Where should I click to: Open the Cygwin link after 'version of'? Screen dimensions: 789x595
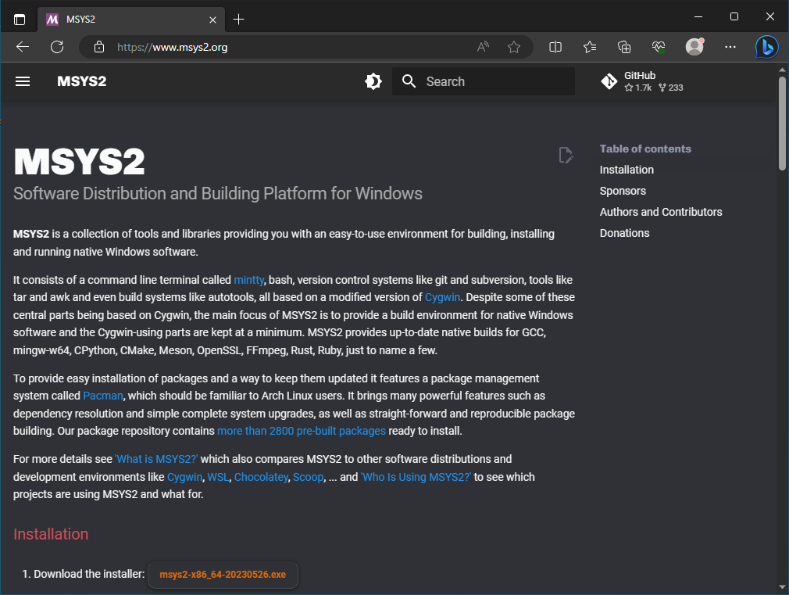click(x=442, y=297)
